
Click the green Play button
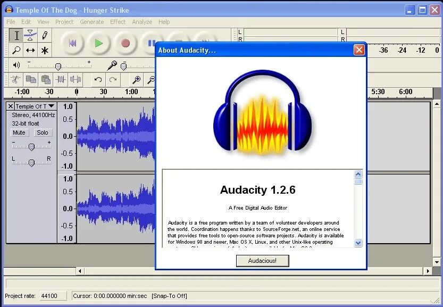99,43
